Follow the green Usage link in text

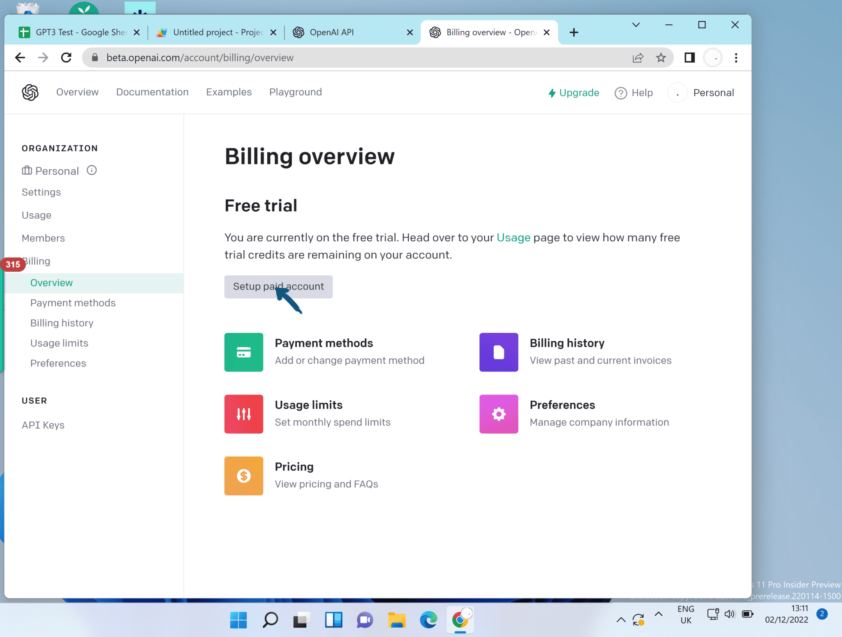click(x=513, y=238)
